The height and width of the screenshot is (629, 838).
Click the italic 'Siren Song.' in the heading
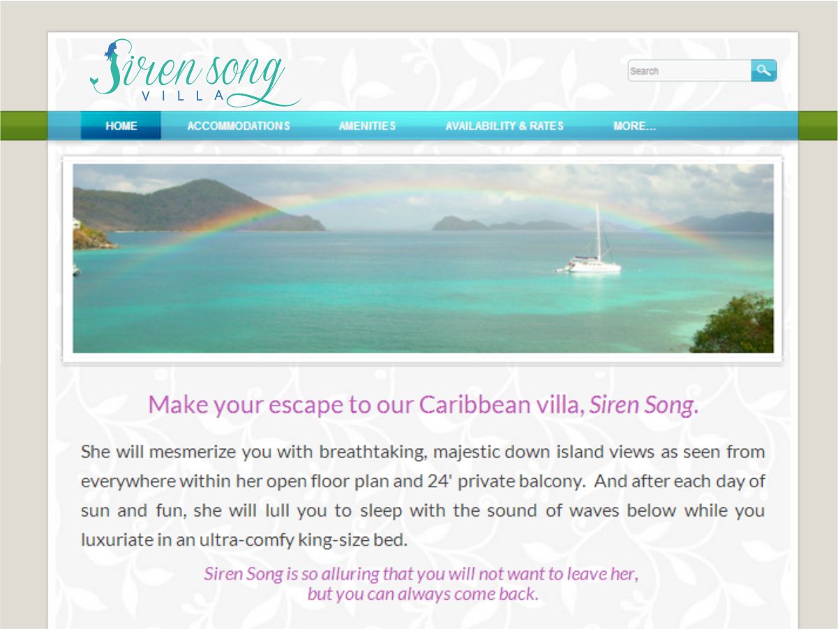pos(643,405)
